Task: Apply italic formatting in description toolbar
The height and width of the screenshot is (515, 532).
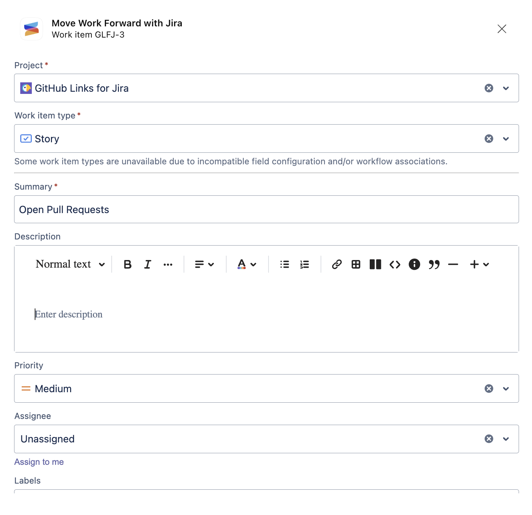Action: (x=147, y=264)
